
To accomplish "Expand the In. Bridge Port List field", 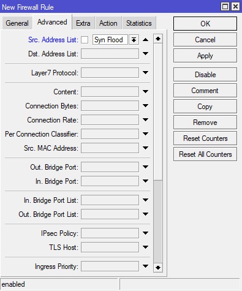I will pos(145,200).
